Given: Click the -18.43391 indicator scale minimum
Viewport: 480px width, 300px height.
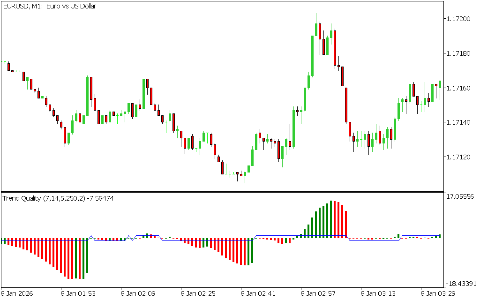Looking at the screenshot, I should pyautogui.click(x=460, y=284).
